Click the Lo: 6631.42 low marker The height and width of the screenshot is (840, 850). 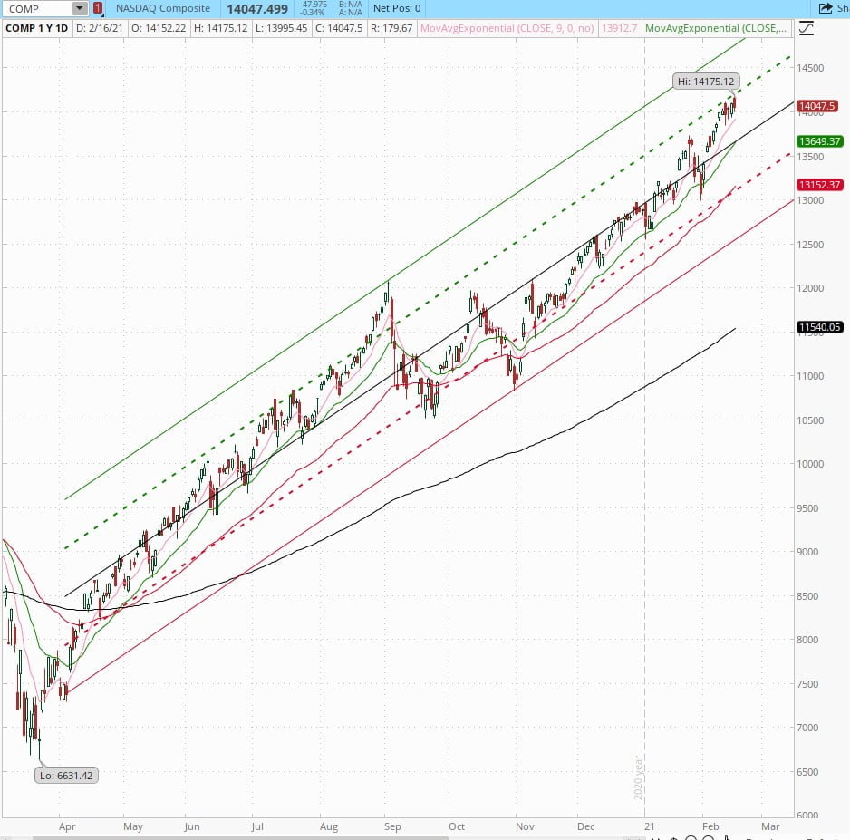[66, 775]
